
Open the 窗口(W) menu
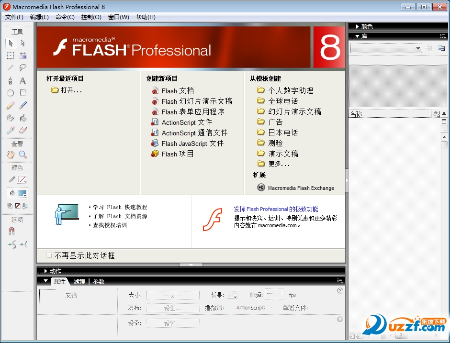[119, 17]
